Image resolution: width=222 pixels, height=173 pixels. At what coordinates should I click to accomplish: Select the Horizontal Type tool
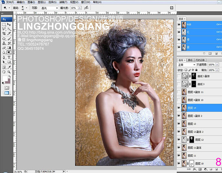(9, 58)
